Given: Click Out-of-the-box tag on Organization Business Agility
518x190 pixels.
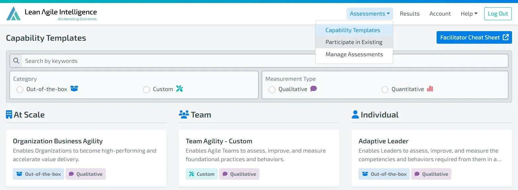Looking at the screenshot, I should (38, 174).
